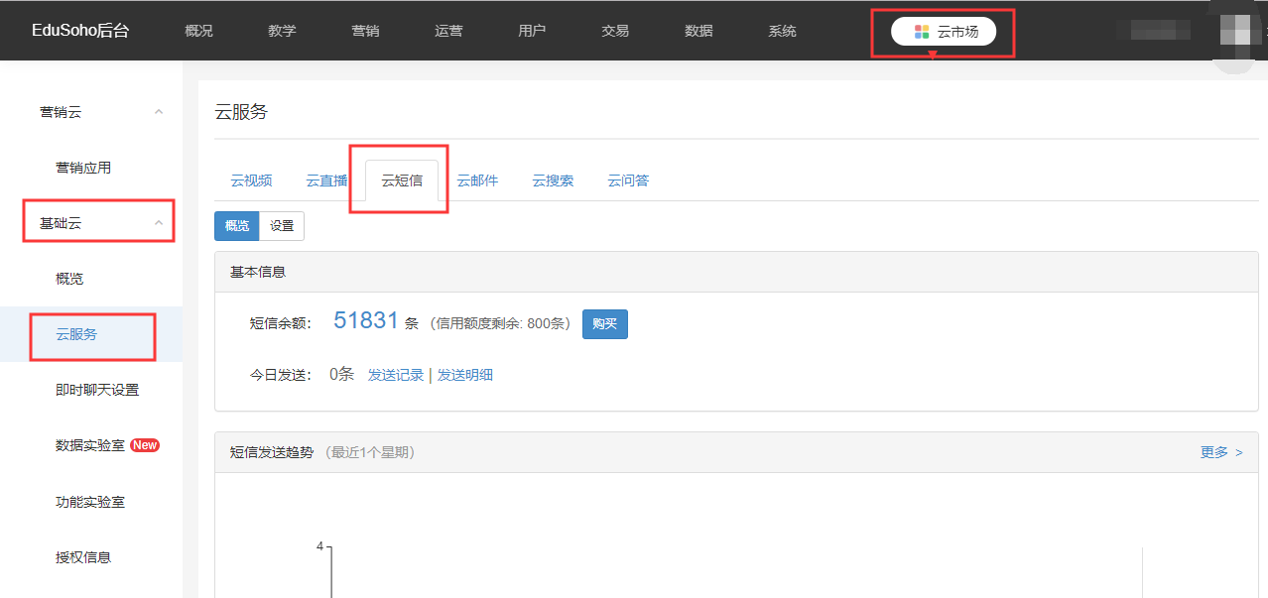Collapse the 营销云 sidebar section chevron

[x=159, y=112]
